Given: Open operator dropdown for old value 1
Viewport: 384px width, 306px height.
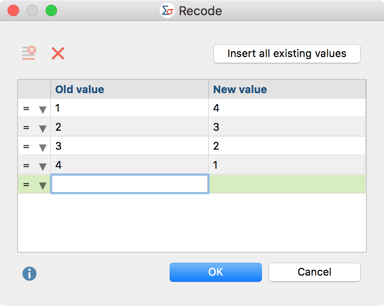Looking at the screenshot, I should [x=42, y=110].
